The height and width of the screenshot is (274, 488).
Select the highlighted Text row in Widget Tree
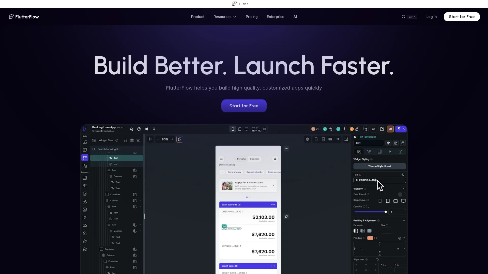click(117, 158)
